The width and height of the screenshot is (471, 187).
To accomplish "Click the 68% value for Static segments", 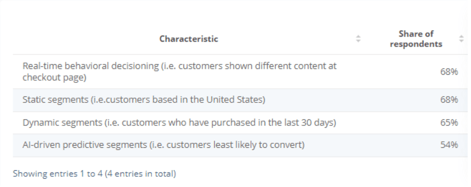I will [x=450, y=100].
